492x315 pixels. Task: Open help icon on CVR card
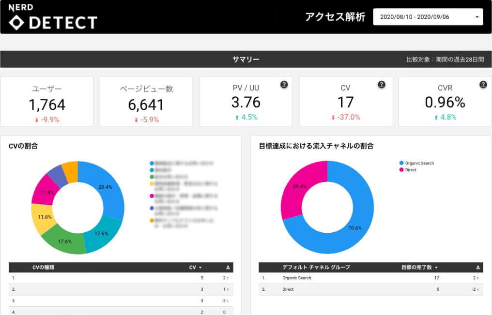[483, 85]
